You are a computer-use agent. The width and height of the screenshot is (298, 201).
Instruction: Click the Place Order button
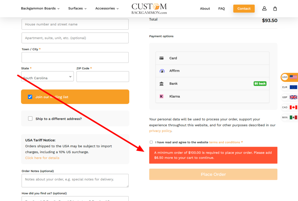213,174
